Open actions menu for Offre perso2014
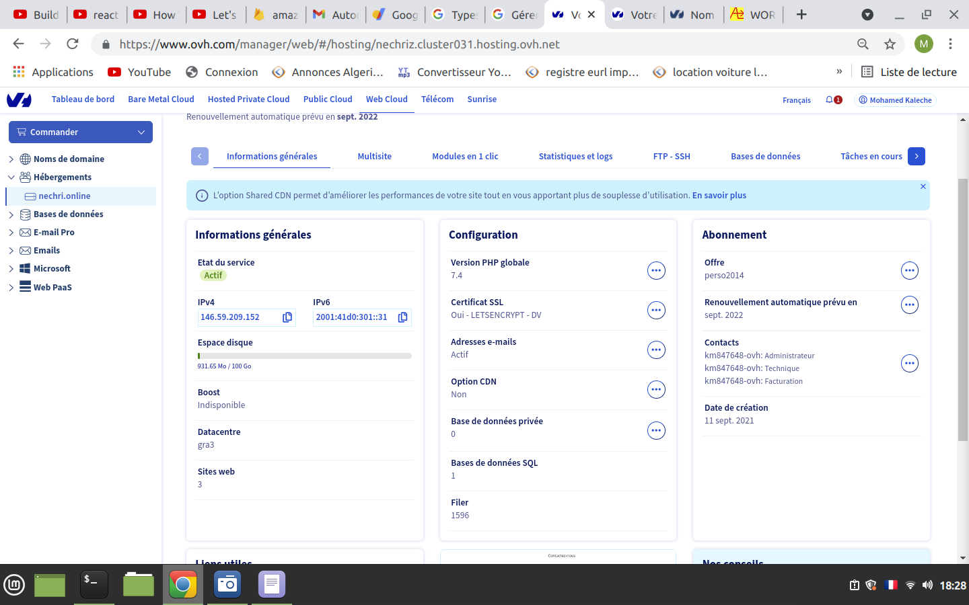The image size is (969, 605). (910, 270)
